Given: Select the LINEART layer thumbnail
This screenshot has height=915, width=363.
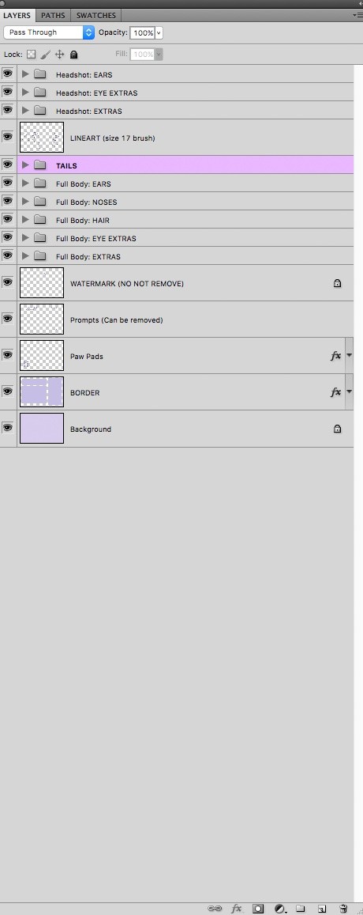Looking at the screenshot, I should tap(41, 138).
